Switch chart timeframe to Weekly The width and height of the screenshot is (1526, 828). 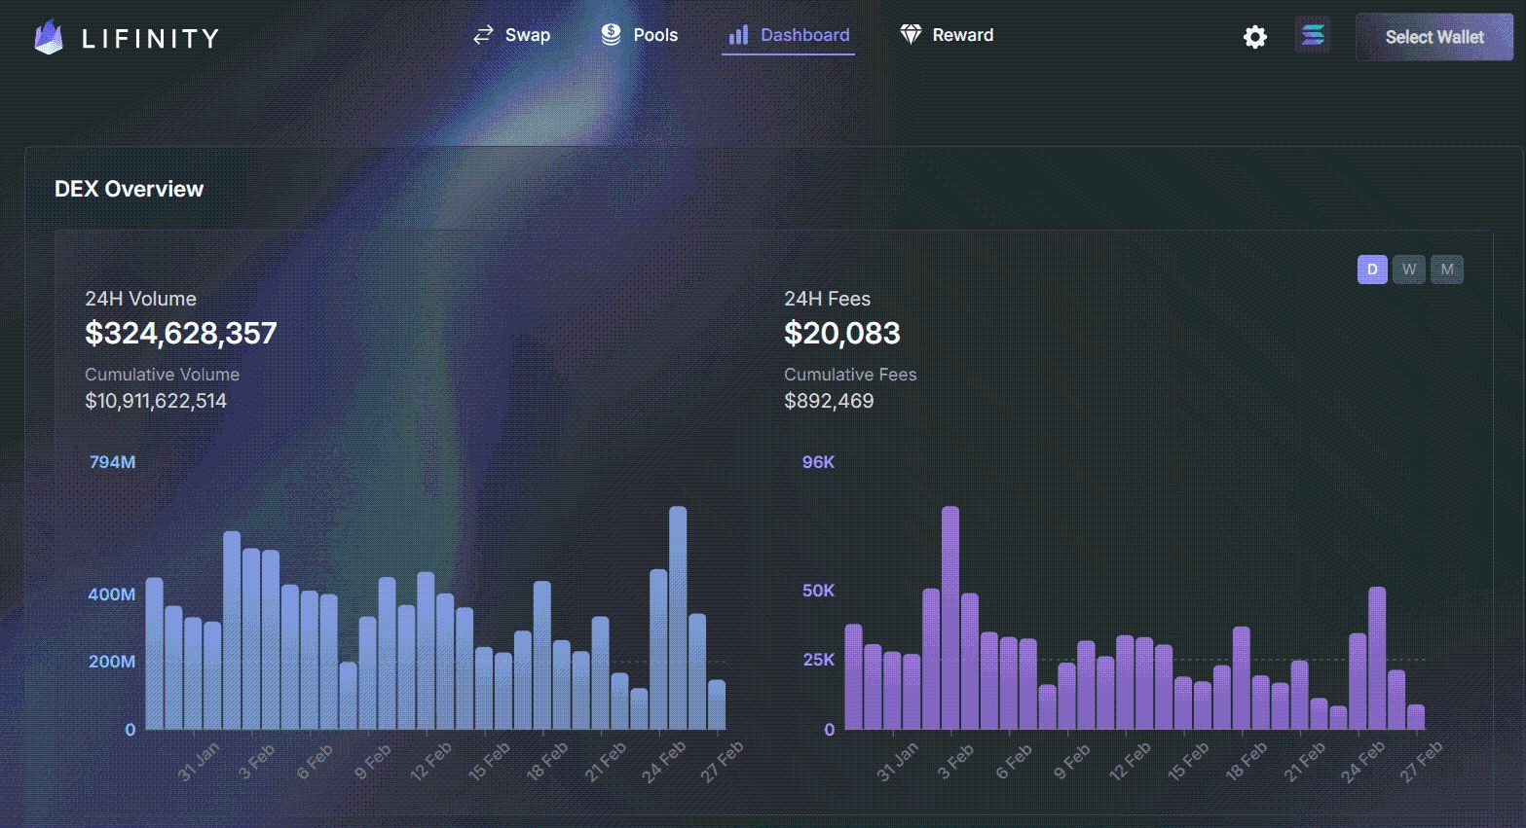(x=1409, y=270)
